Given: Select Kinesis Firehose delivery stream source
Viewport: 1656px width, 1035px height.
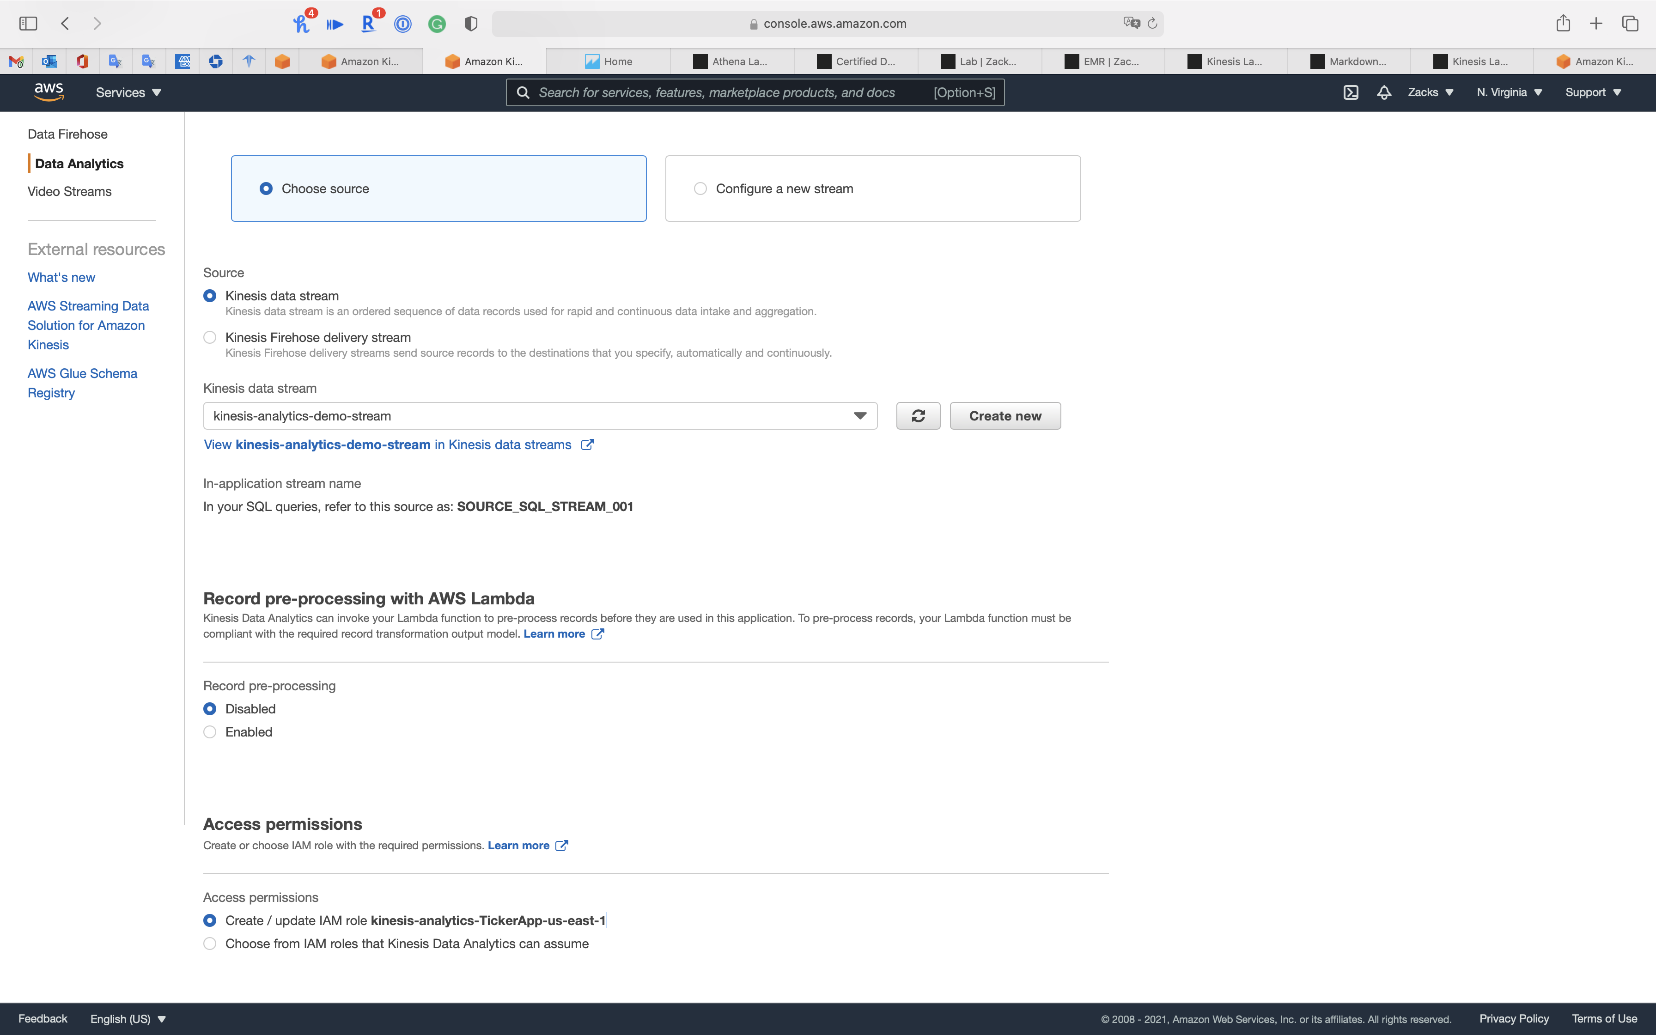Looking at the screenshot, I should 210,337.
